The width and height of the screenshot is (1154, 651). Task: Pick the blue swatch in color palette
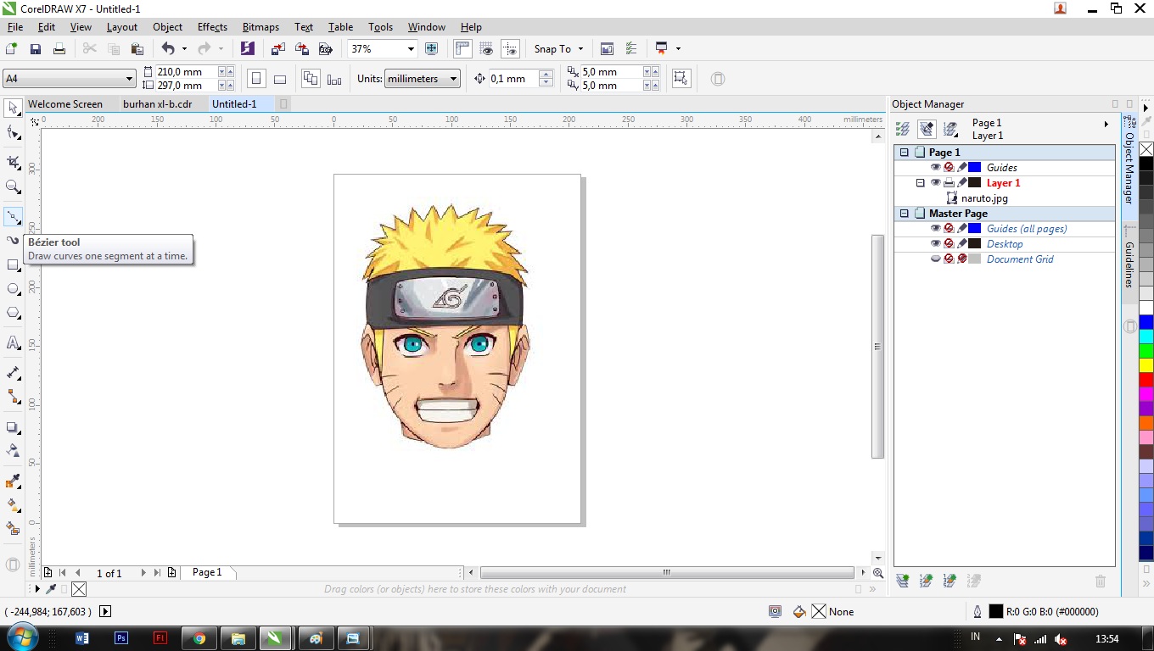[x=1146, y=322]
